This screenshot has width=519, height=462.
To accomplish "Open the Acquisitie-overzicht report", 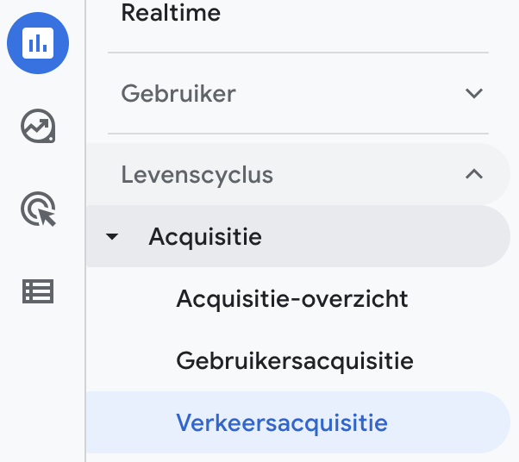I will click(291, 298).
